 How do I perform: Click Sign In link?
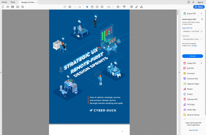coord(201,2)
